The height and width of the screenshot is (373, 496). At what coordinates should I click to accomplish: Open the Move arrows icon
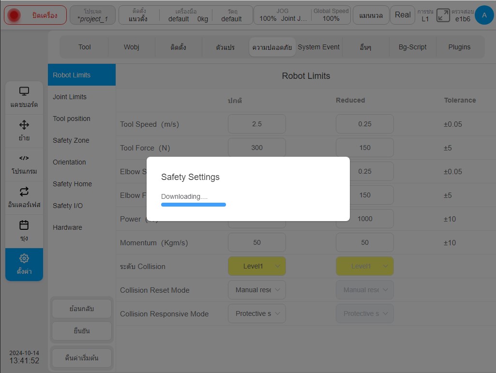24,125
